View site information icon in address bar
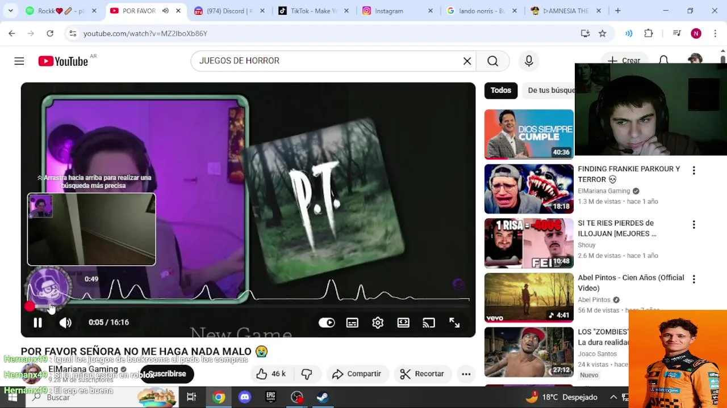This screenshot has height=408, width=727. tap(72, 33)
